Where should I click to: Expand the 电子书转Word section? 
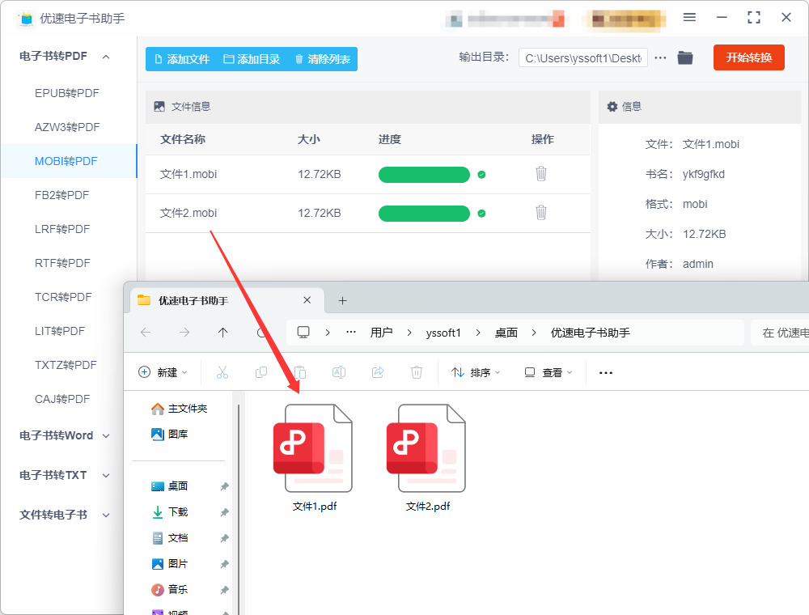106,436
